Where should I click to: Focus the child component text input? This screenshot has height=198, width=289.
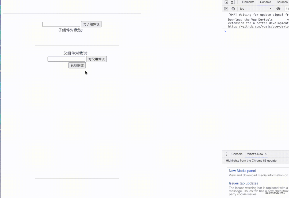[x=66, y=59]
